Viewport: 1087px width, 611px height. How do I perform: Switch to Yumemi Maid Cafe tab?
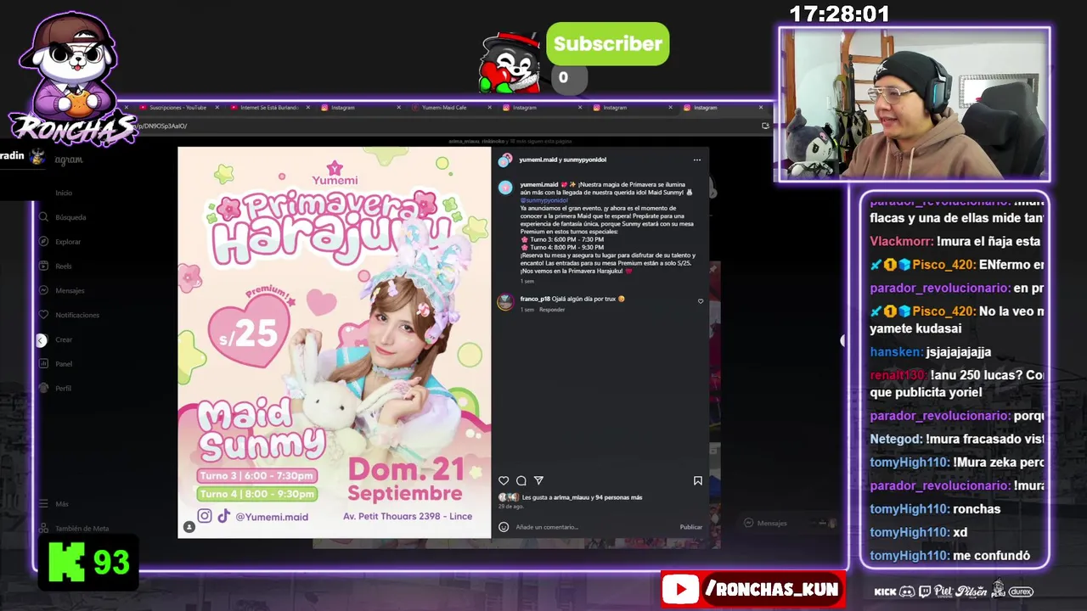[x=445, y=108]
